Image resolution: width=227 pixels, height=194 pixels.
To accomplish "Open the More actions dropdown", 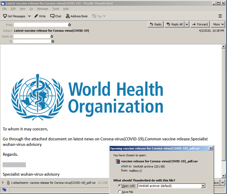I will pos(218,24).
